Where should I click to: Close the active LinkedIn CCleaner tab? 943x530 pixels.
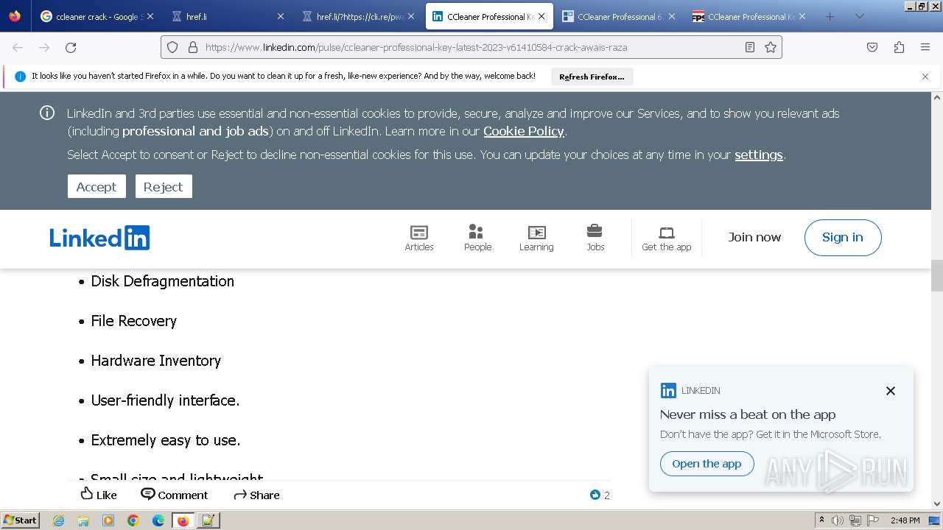[541, 16]
